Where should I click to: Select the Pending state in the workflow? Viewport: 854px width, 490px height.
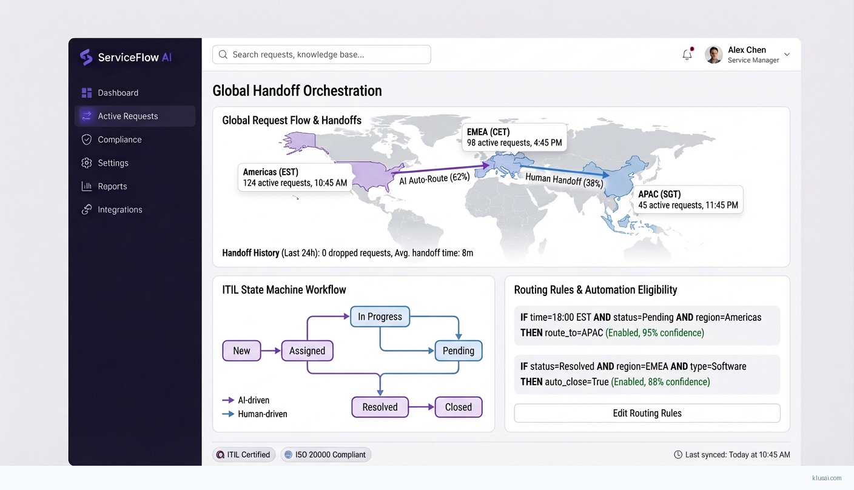click(x=458, y=351)
